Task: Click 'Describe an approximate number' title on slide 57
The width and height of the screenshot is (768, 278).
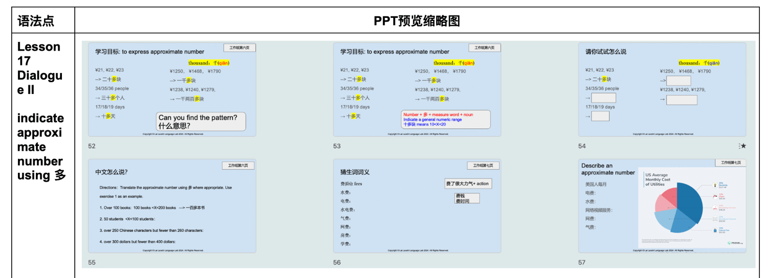Action: tap(608, 169)
